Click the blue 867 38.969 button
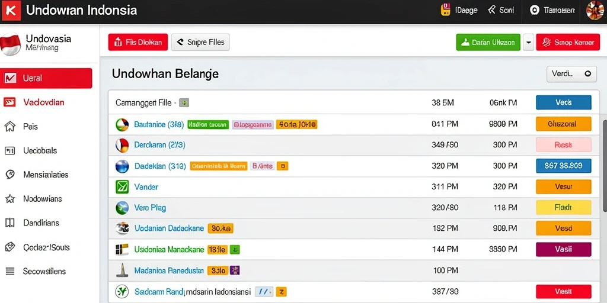This screenshot has height=303, width=607. [x=564, y=166]
